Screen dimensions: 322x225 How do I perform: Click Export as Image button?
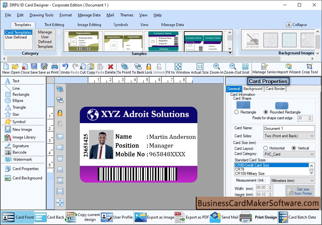154,217
